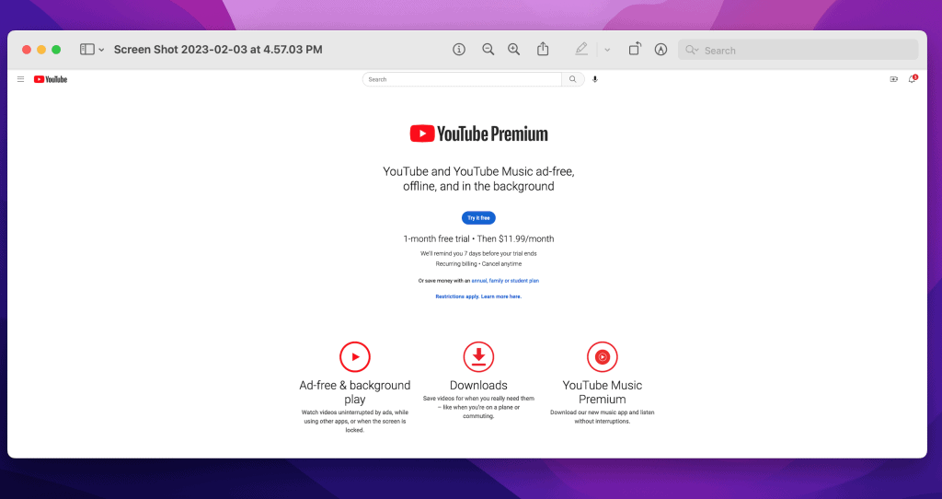Select the YouTube Music Premium icon
The height and width of the screenshot is (499, 942).
click(603, 356)
